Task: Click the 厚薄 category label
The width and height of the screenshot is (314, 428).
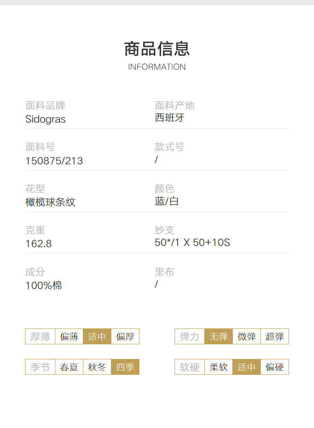Action: point(40,336)
